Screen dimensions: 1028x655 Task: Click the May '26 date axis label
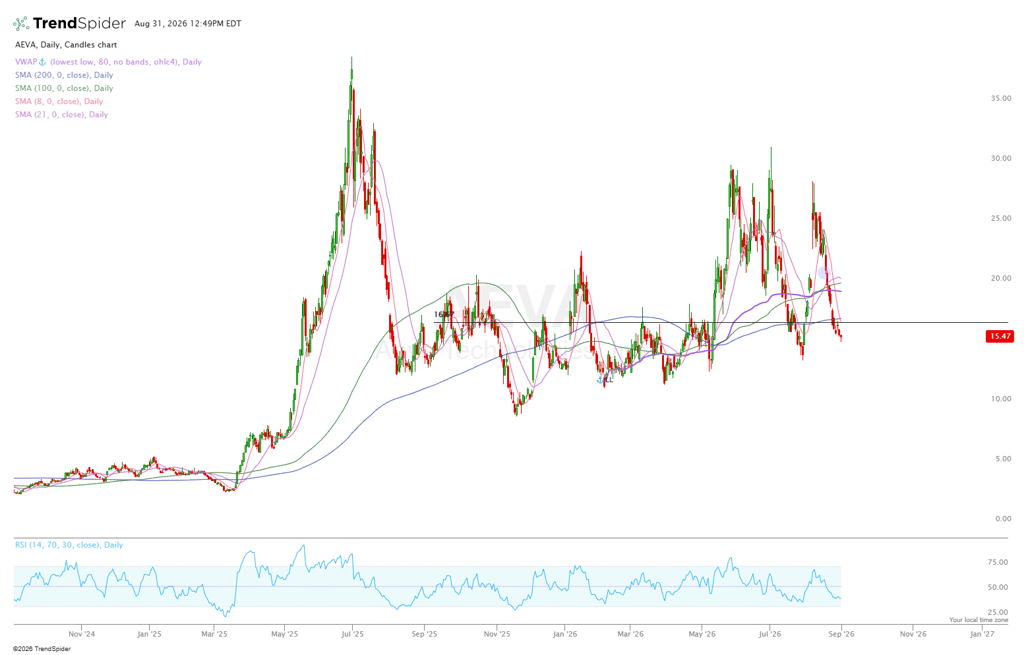tap(702, 635)
